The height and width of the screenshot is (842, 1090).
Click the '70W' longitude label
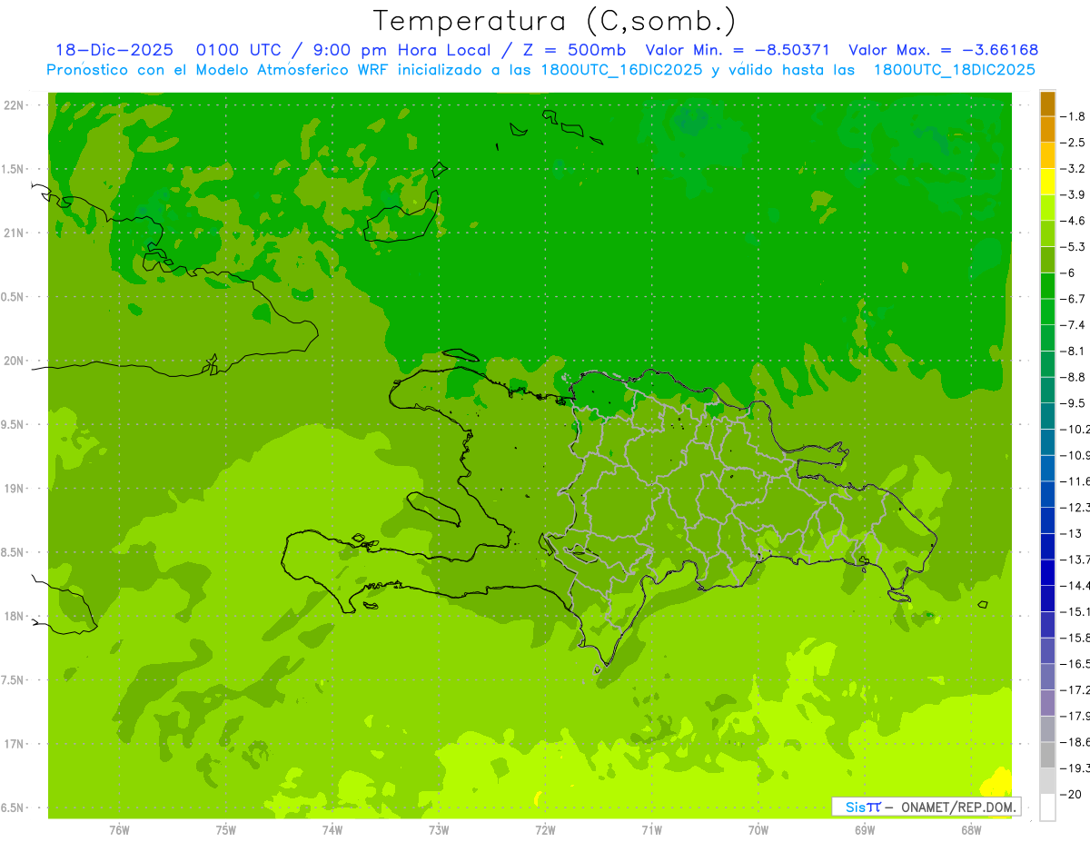tap(758, 830)
